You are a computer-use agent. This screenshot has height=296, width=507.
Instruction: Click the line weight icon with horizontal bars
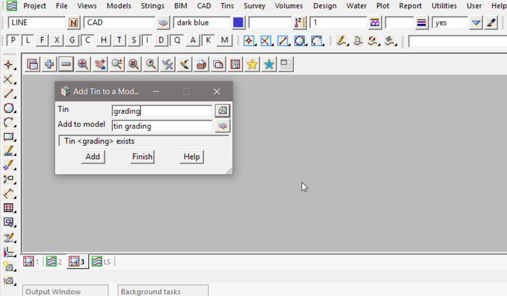pyautogui.click(x=422, y=23)
